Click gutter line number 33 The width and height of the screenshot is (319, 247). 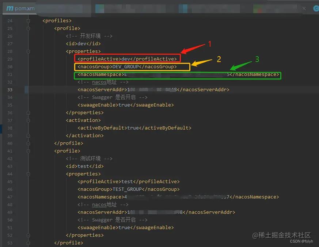(x=10, y=90)
